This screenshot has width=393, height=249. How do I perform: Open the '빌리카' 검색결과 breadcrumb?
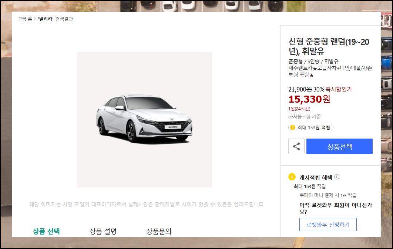coord(56,19)
